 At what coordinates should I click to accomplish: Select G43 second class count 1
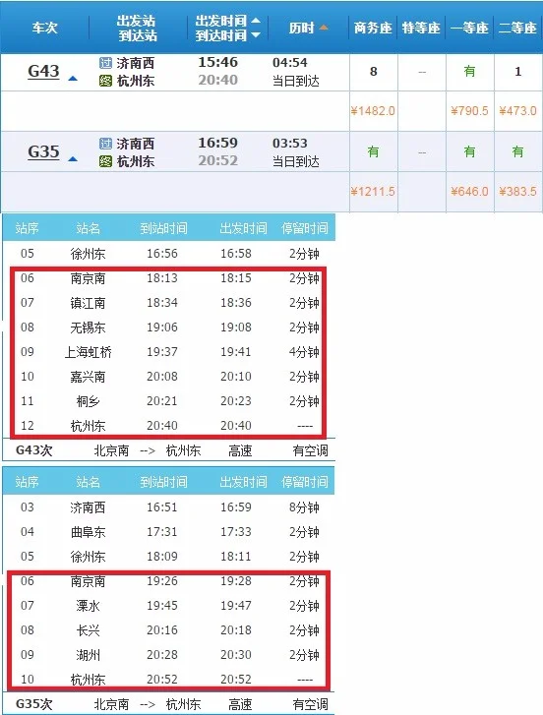(x=518, y=72)
